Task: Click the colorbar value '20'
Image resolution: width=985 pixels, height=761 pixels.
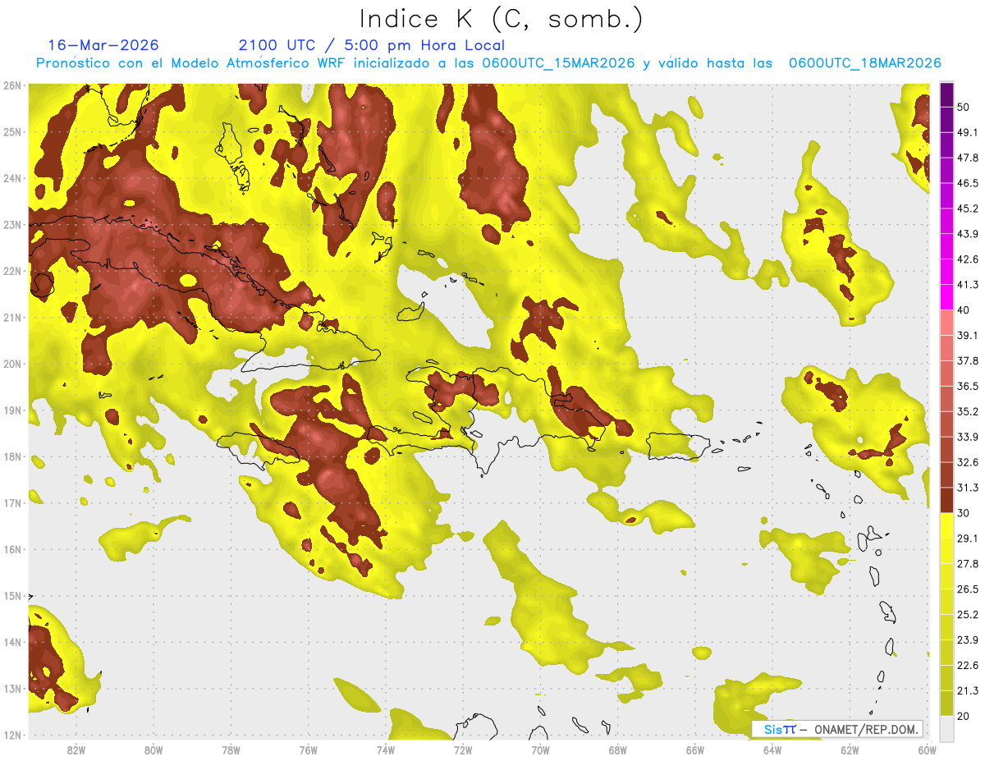Action: 963,716
